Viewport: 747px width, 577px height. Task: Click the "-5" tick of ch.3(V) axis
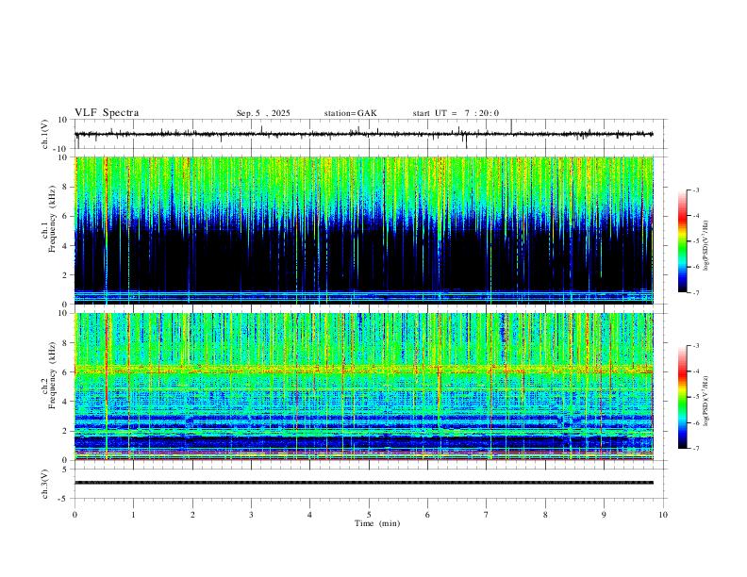tap(64, 499)
